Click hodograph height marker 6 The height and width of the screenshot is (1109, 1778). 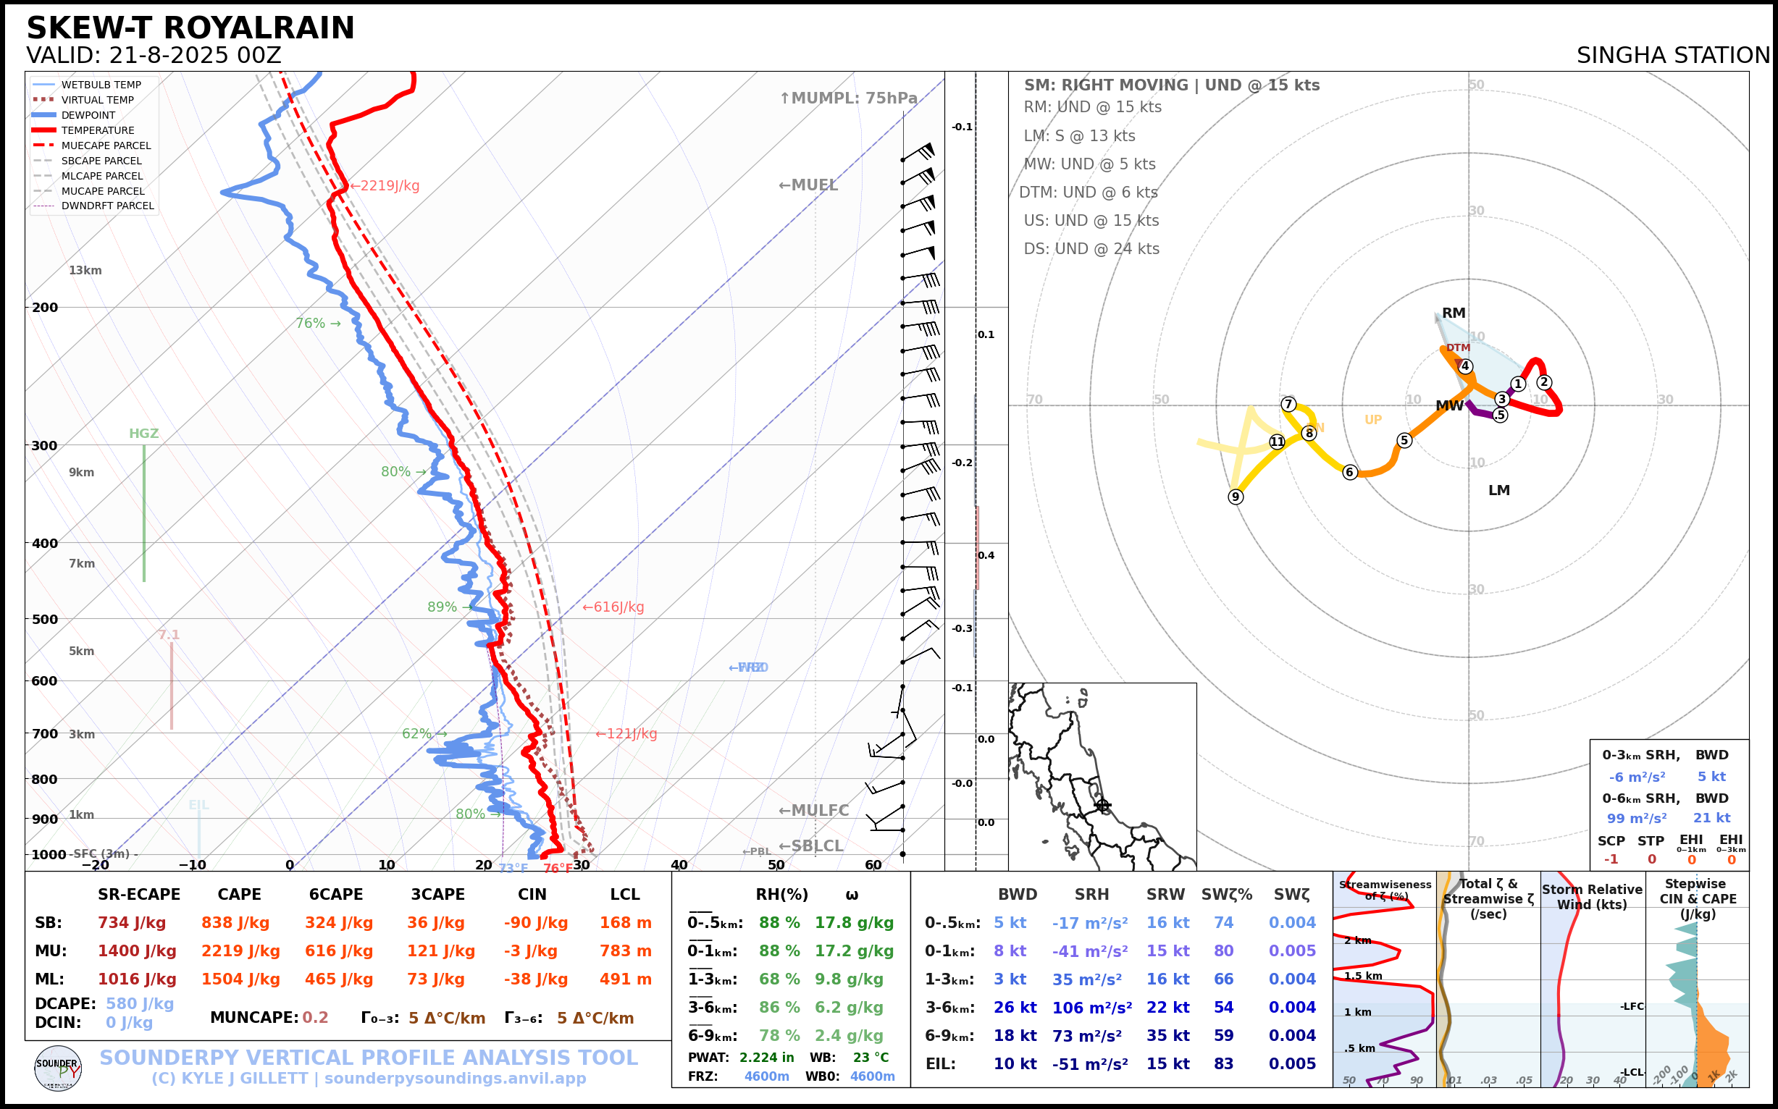tap(1349, 473)
